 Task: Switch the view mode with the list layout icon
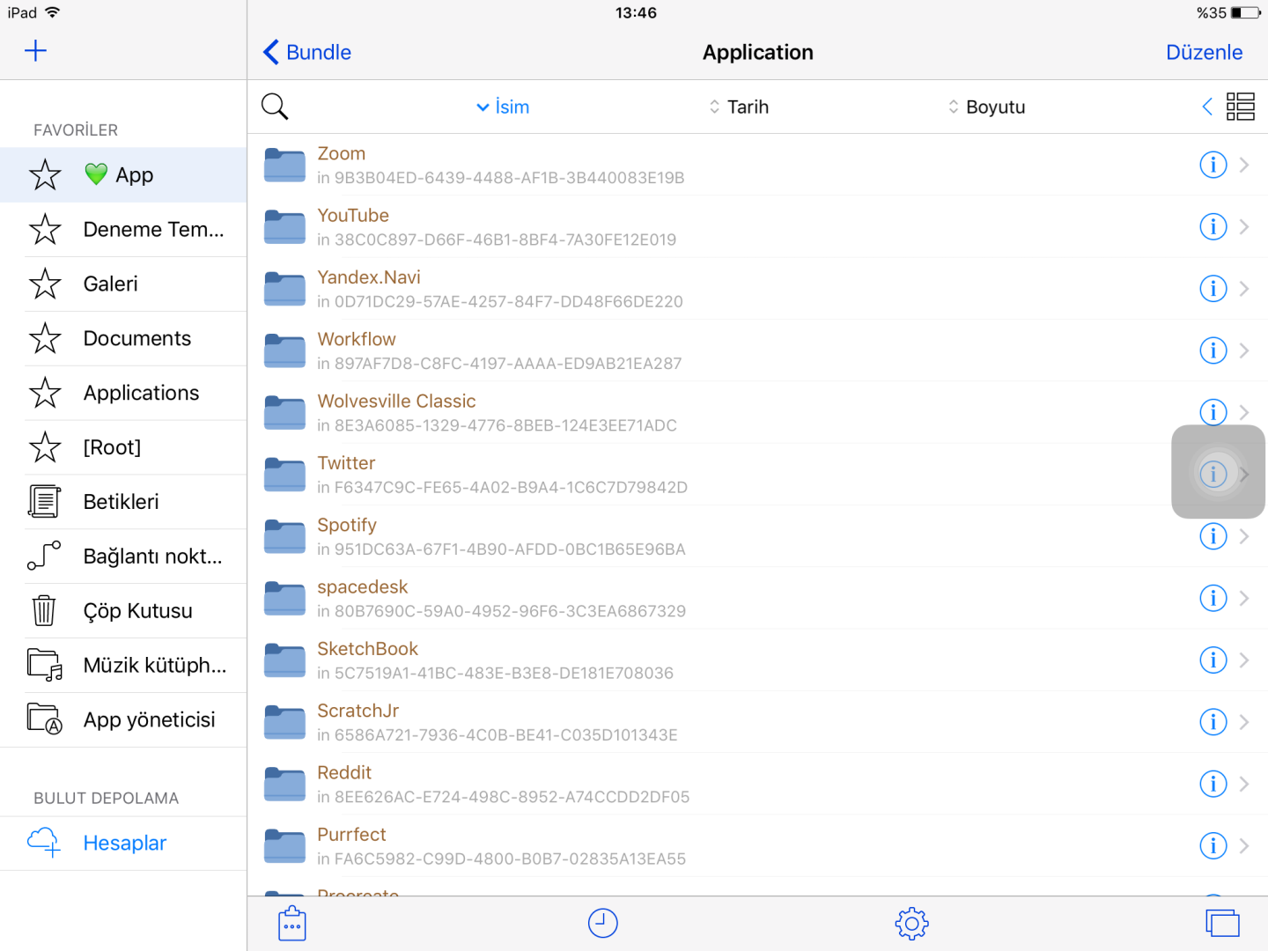[1240, 107]
